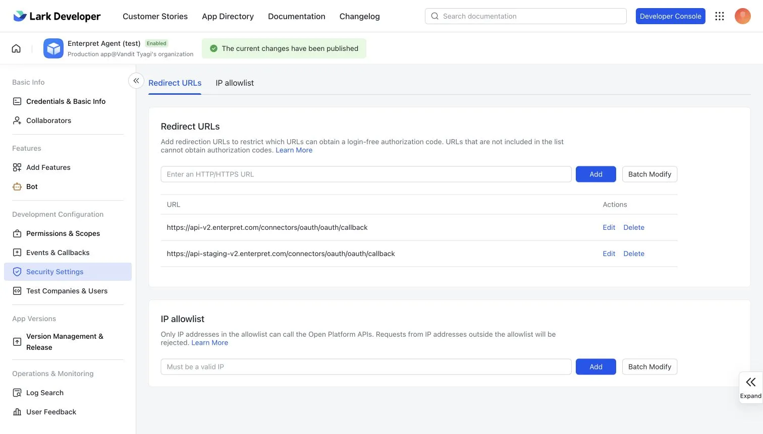Image resolution: width=763 pixels, height=434 pixels.
Task: Batch Modify the redirect URLs
Action: (x=650, y=174)
